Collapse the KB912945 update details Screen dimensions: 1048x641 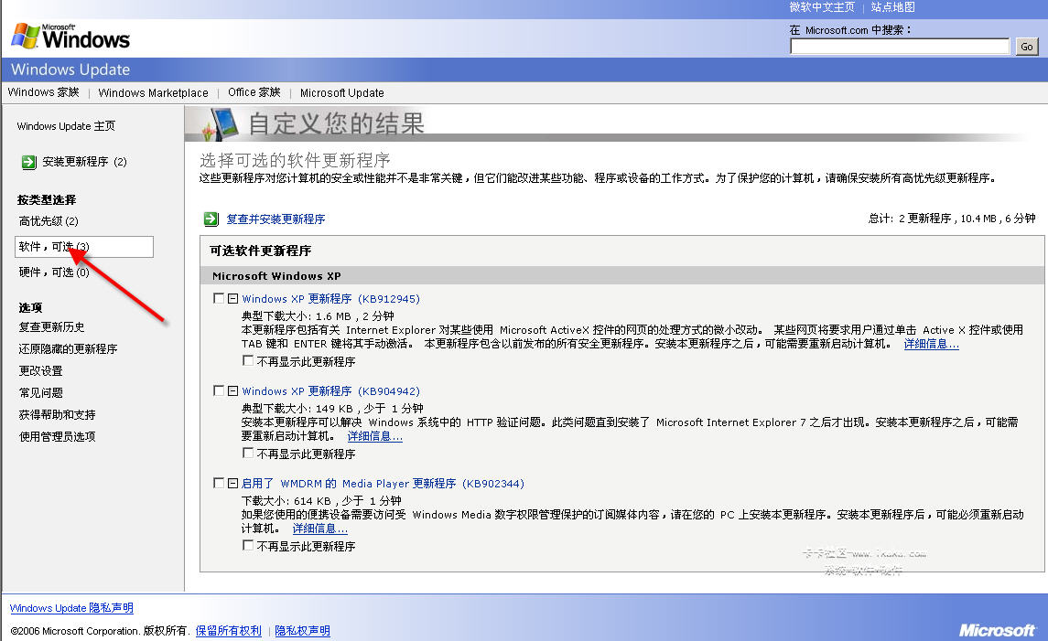[x=232, y=298]
